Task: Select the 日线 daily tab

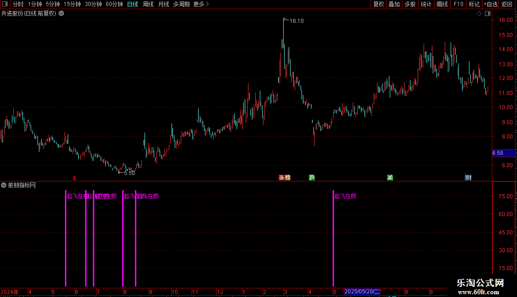Action: 133,4
